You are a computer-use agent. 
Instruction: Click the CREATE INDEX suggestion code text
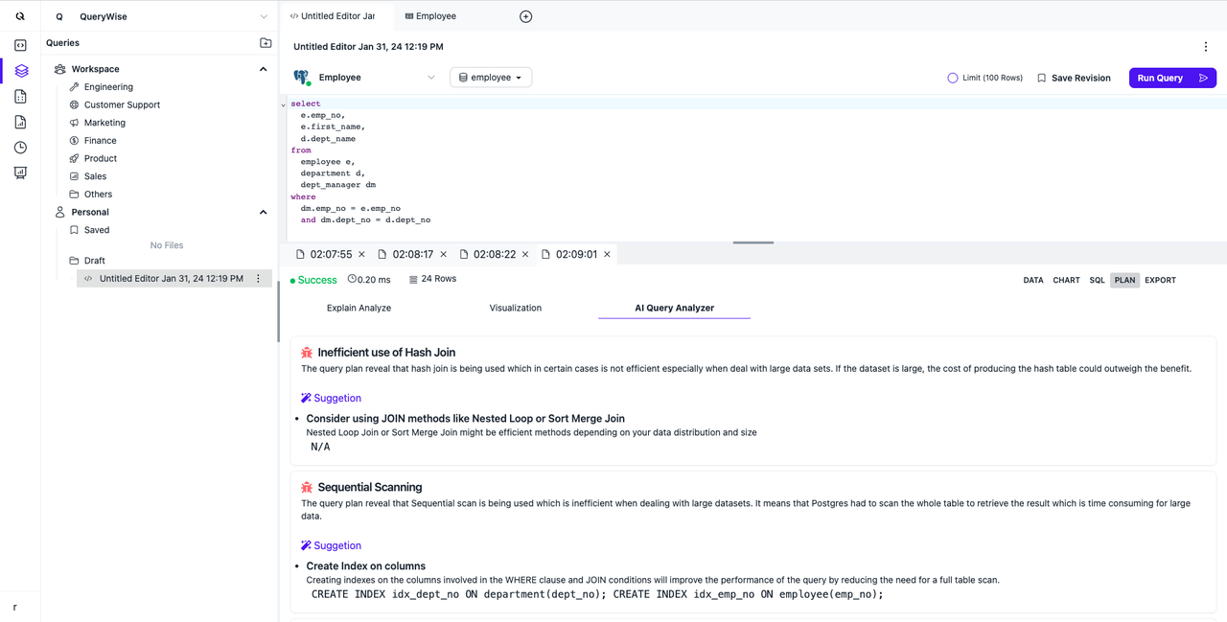click(597, 594)
